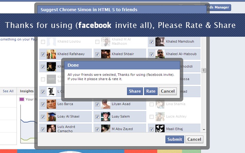Click Khaled Rafahawy's profile picture

(x=51, y=54)
